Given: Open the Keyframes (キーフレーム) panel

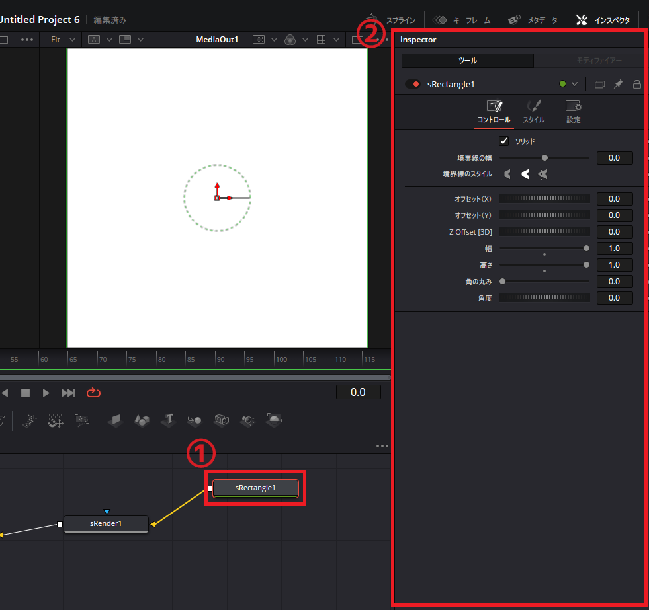Looking at the screenshot, I should (462, 20).
